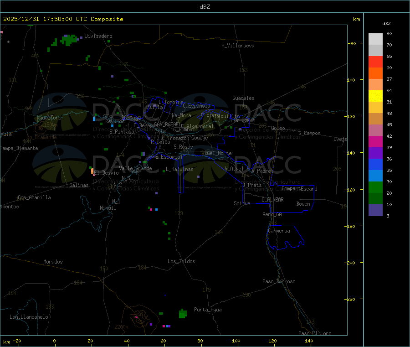Click the green radar echo near Punta_Agua
This screenshot has height=347, width=410.
183,314
